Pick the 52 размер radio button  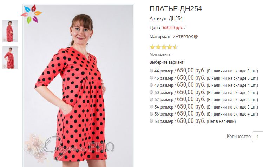(151, 99)
